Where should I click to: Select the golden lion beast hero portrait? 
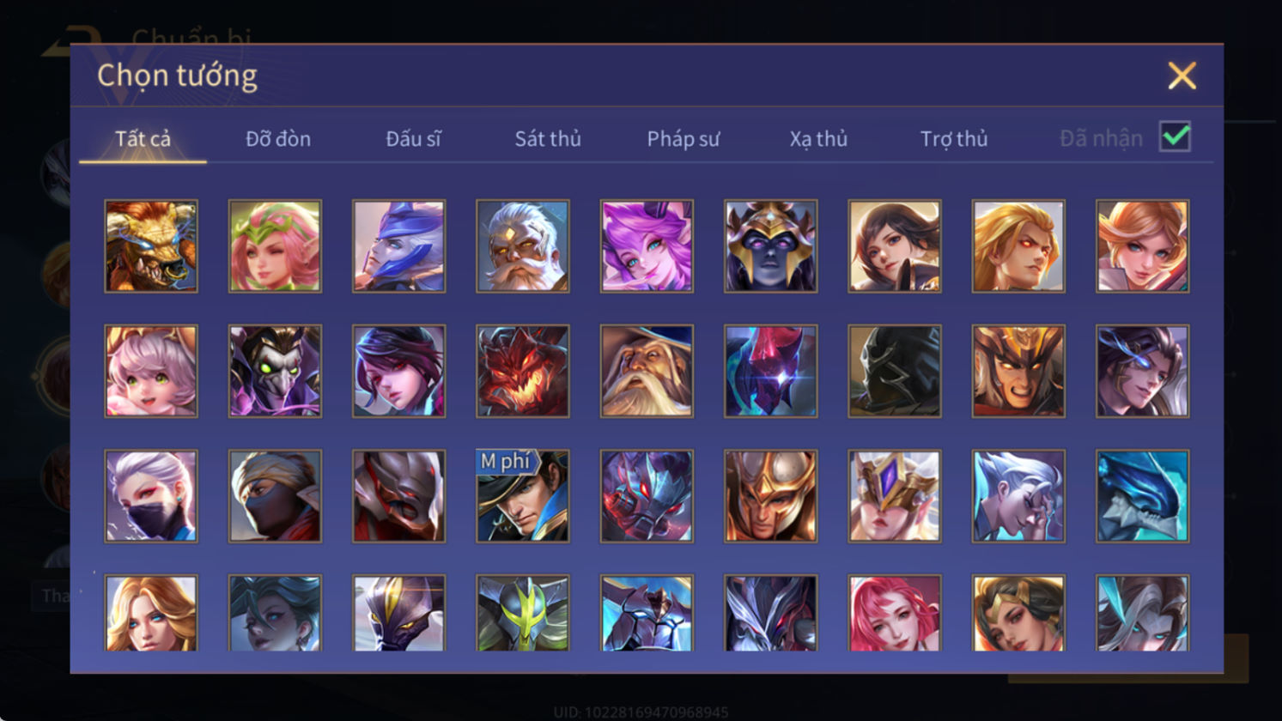click(x=151, y=246)
